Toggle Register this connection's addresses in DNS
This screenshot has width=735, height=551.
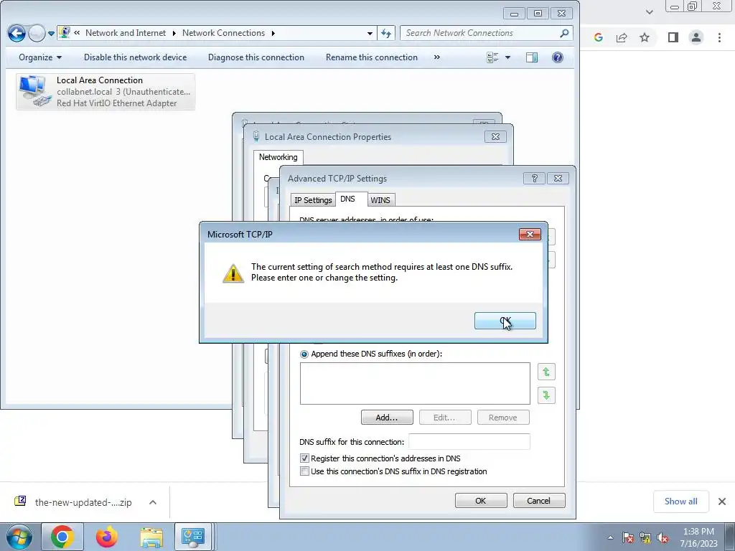[x=304, y=458]
